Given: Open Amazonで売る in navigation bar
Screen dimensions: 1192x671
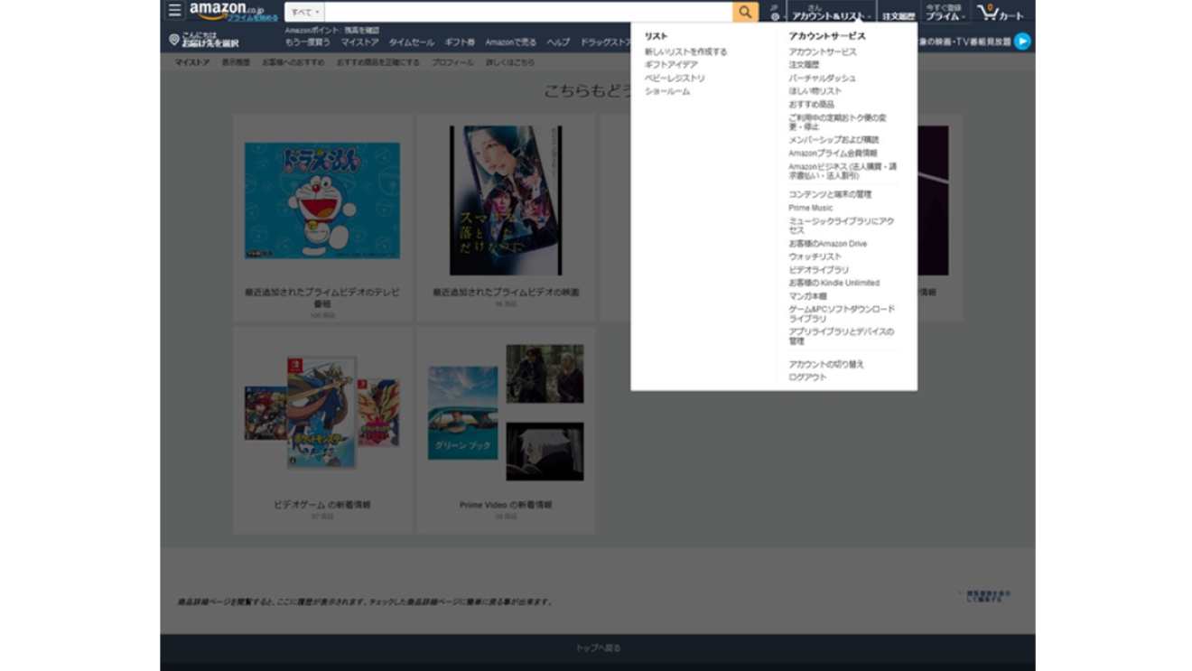Looking at the screenshot, I should tap(510, 42).
